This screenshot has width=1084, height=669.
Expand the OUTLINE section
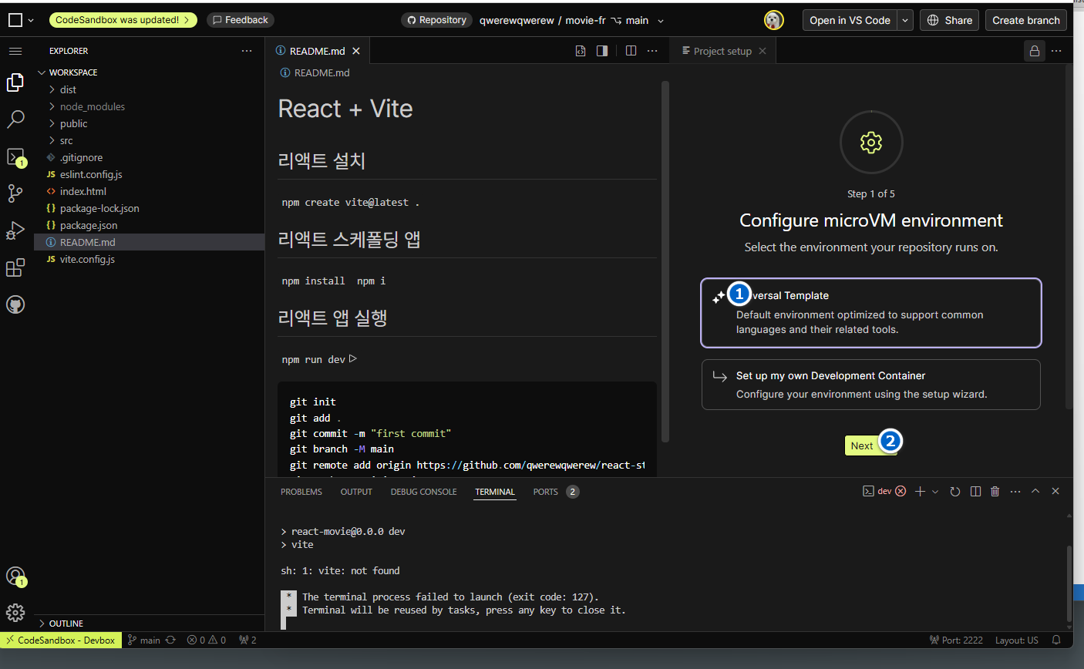[66, 624]
